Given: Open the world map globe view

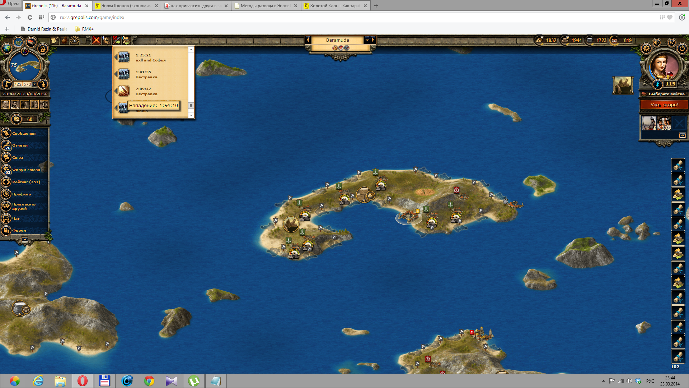Looking at the screenshot, I should pos(6,48).
